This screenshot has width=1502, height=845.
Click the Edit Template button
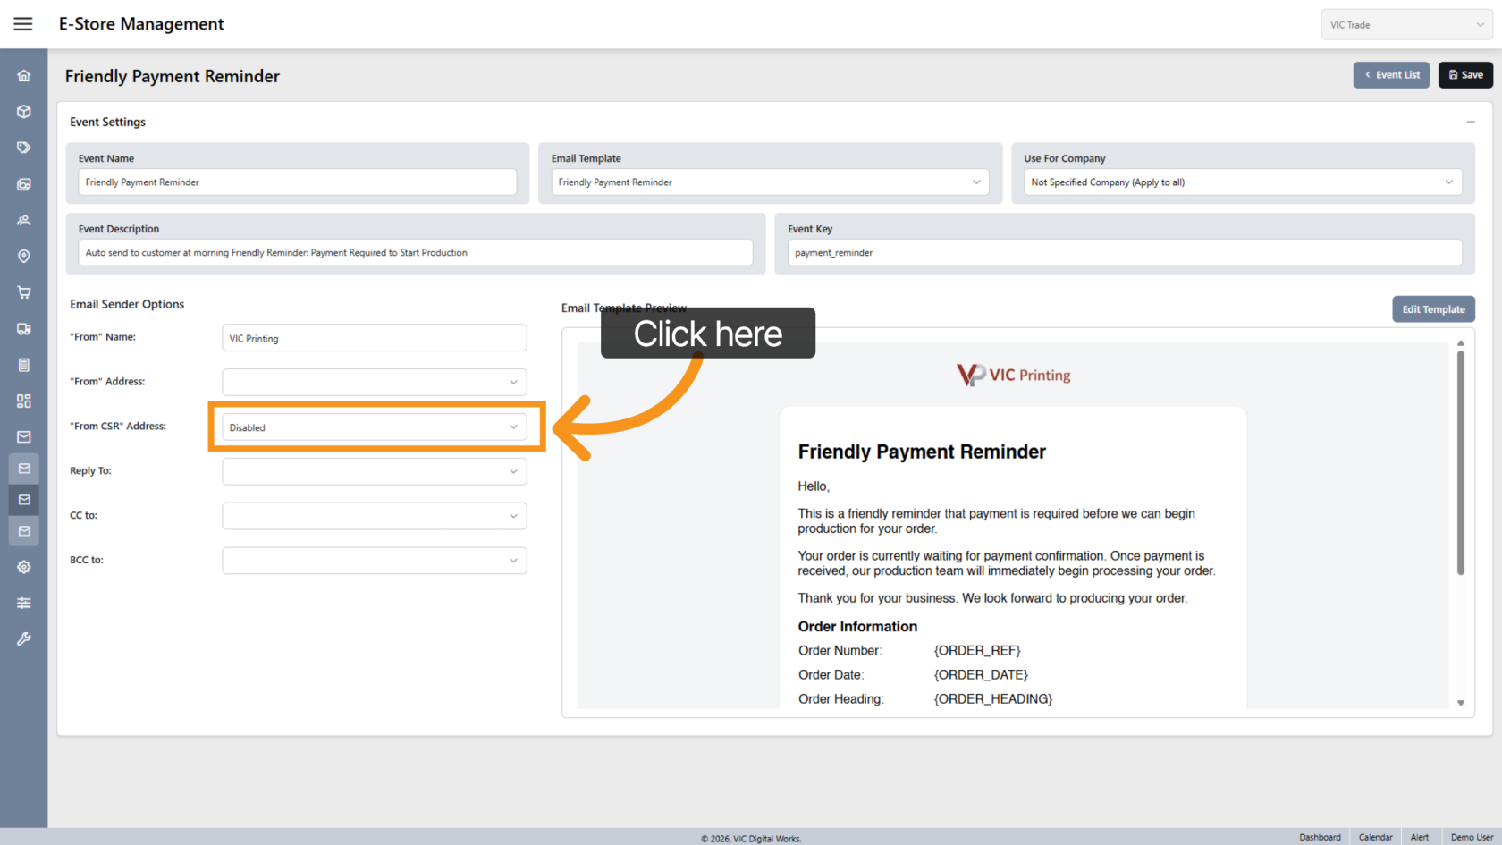point(1432,309)
